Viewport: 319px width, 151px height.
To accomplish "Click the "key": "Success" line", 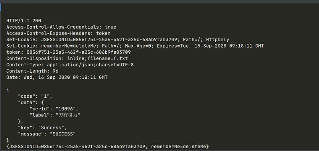I will (x=42, y=128).
